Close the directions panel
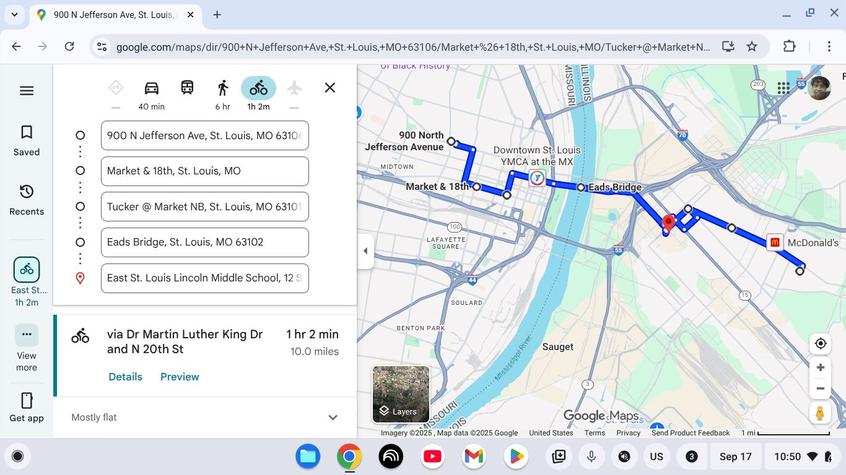846x475 pixels. click(330, 88)
